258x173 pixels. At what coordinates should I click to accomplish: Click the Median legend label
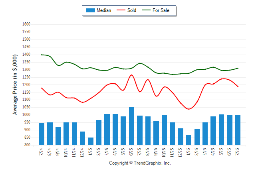click(x=104, y=10)
